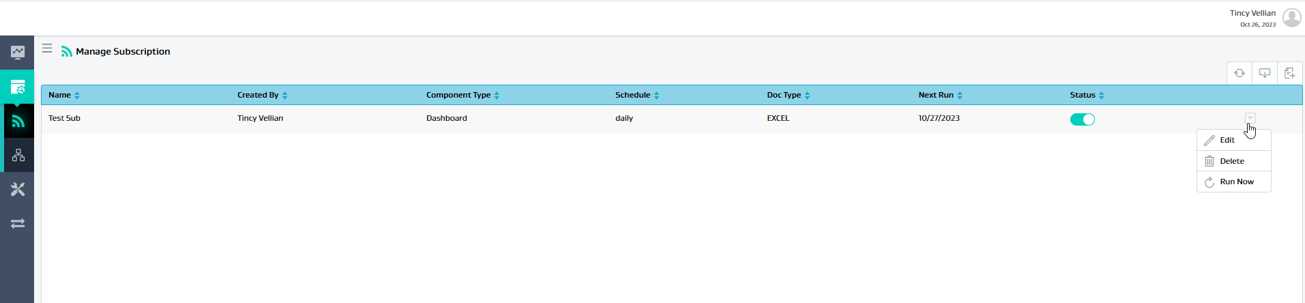Image resolution: width=1305 pixels, height=303 pixels.
Task: Collapse the Test Sub row action dropdown
Action: coord(1250,118)
